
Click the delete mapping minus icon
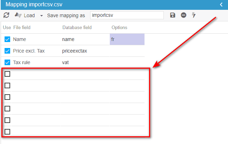pyautogui.click(x=183, y=15)
